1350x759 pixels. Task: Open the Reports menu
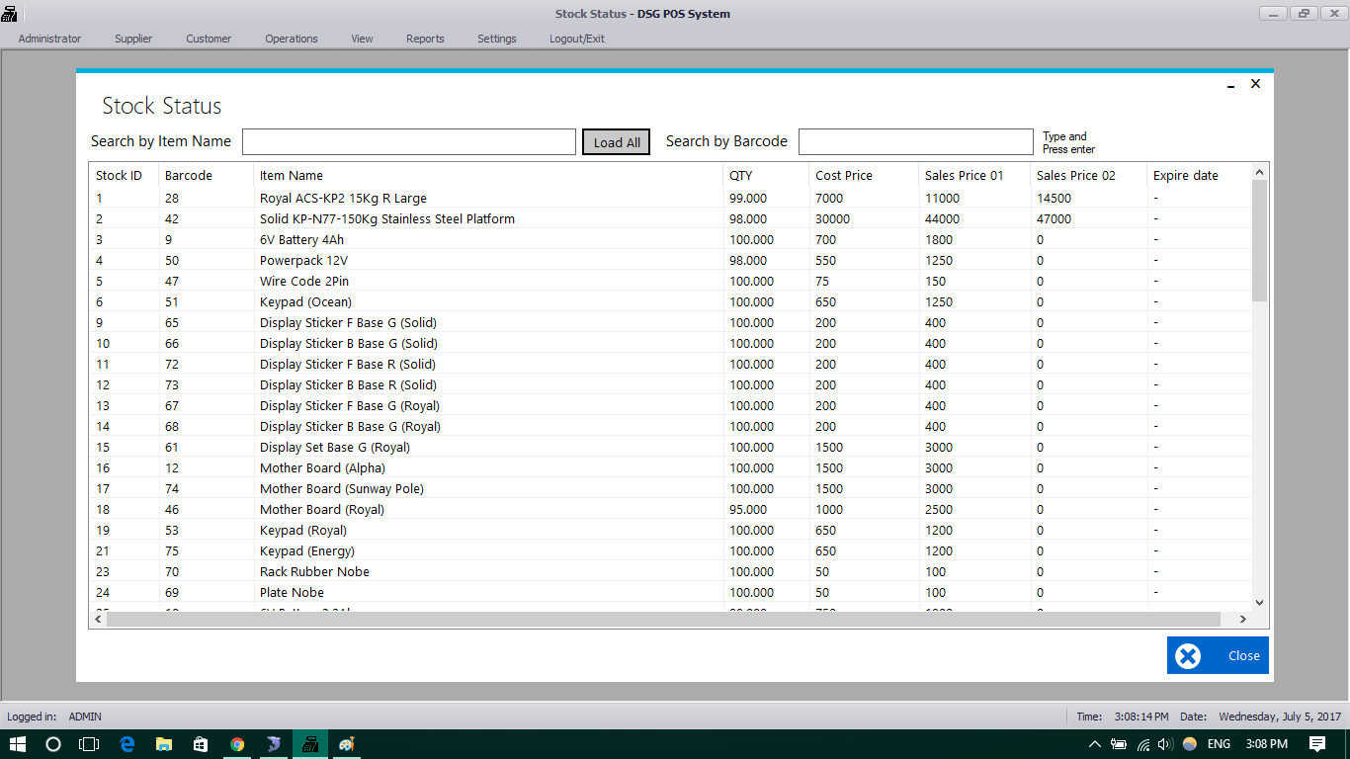pyautogui.click(x=425, y=39)
